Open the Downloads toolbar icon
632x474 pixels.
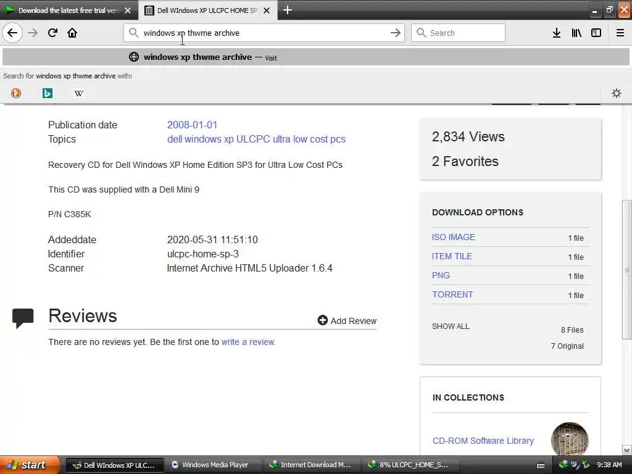coord(557,33)
